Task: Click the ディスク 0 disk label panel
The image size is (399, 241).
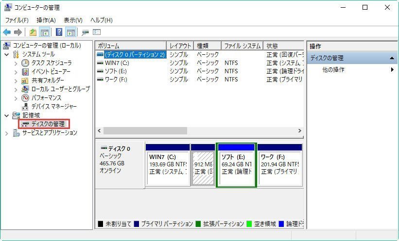Action: (x=120, y=165)
